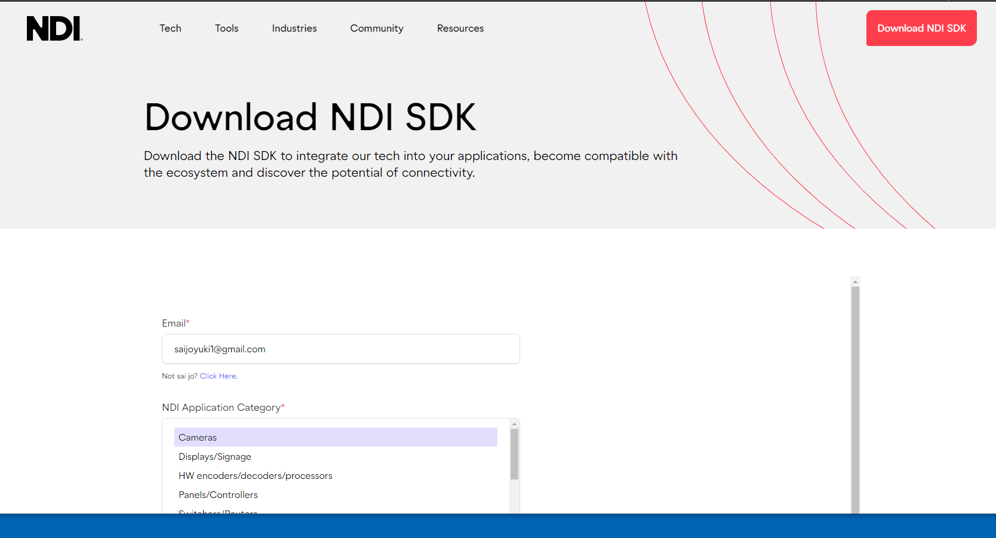This screenshot has height=538, width=996.
Task: Open the Resources navigation menu
Action: (460, 28)
